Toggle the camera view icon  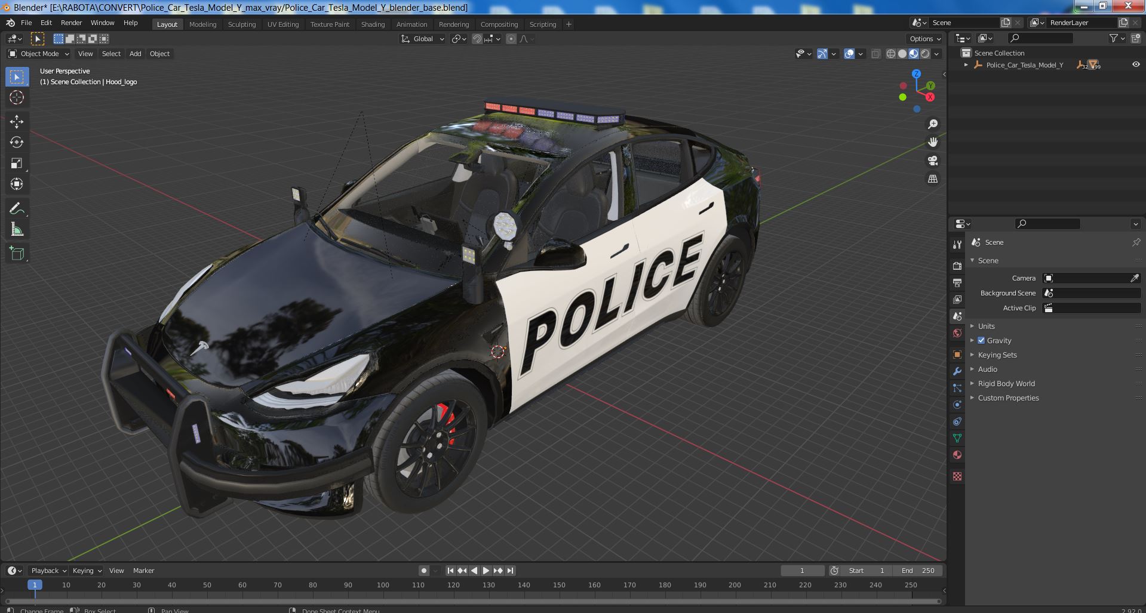coord(933,161)
